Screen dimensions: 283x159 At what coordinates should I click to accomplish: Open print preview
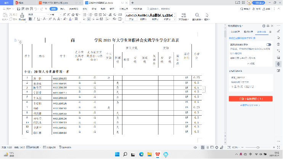coord(32,9)
